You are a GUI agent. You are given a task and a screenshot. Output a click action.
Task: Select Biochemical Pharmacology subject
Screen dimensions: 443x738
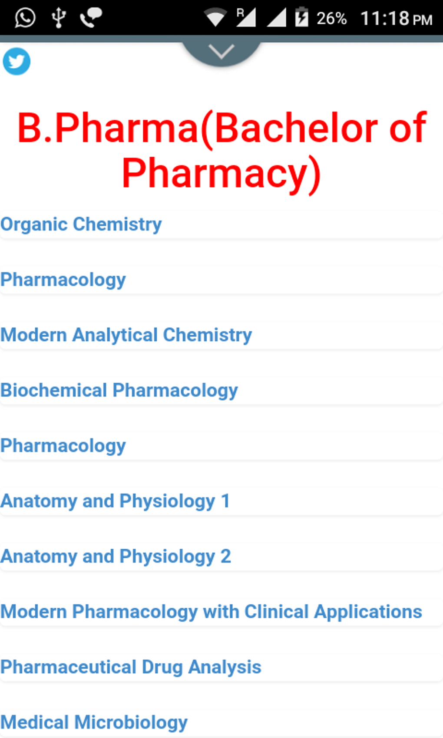click(x=119, y=390)
